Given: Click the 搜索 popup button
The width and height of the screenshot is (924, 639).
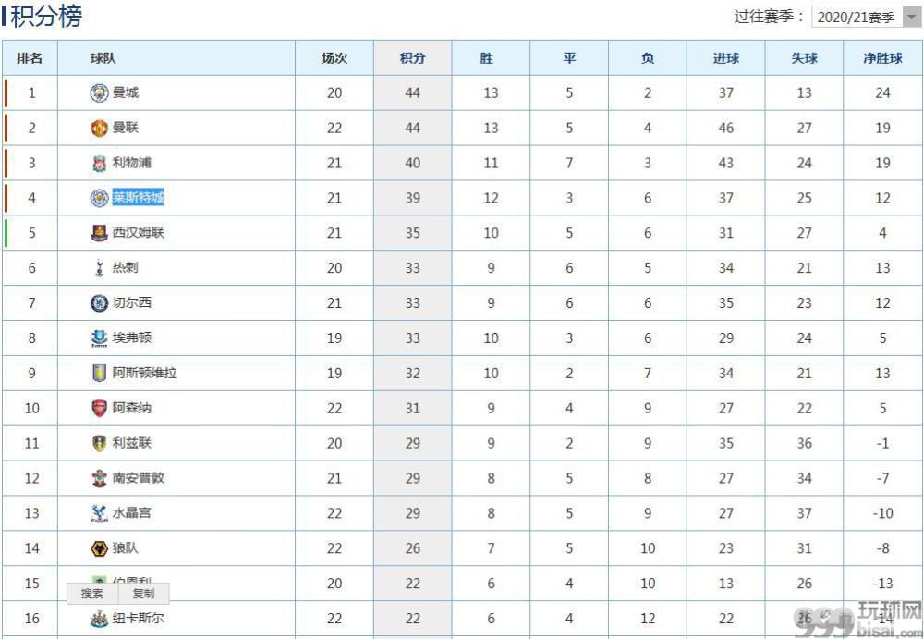Looking at the screenshot, I should pyautogui.click(x=92, y=594).
